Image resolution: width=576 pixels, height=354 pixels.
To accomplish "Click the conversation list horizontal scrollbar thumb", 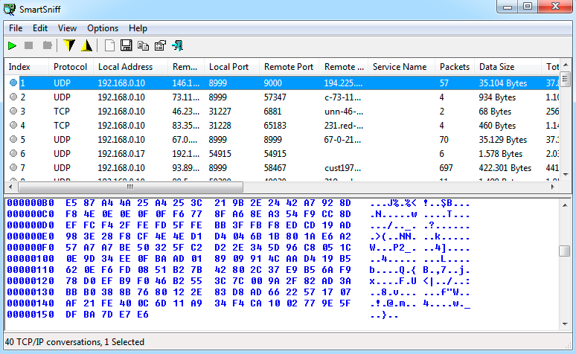I will [x=130, y=187].
